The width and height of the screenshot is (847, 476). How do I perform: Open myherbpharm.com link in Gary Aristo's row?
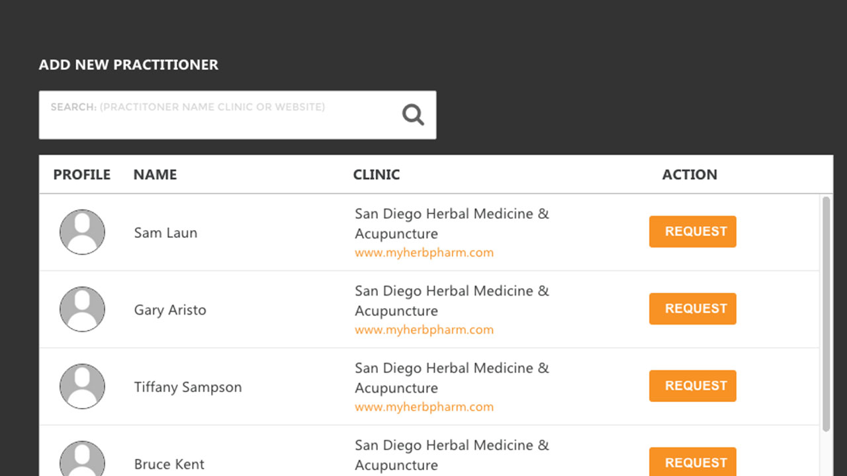click(x=424, y=330)
